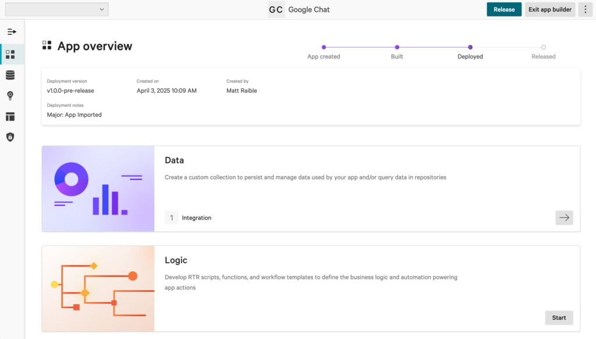
Task: Open Data section with arrow button
Action: pyautogui.click(x=564, y=217)
